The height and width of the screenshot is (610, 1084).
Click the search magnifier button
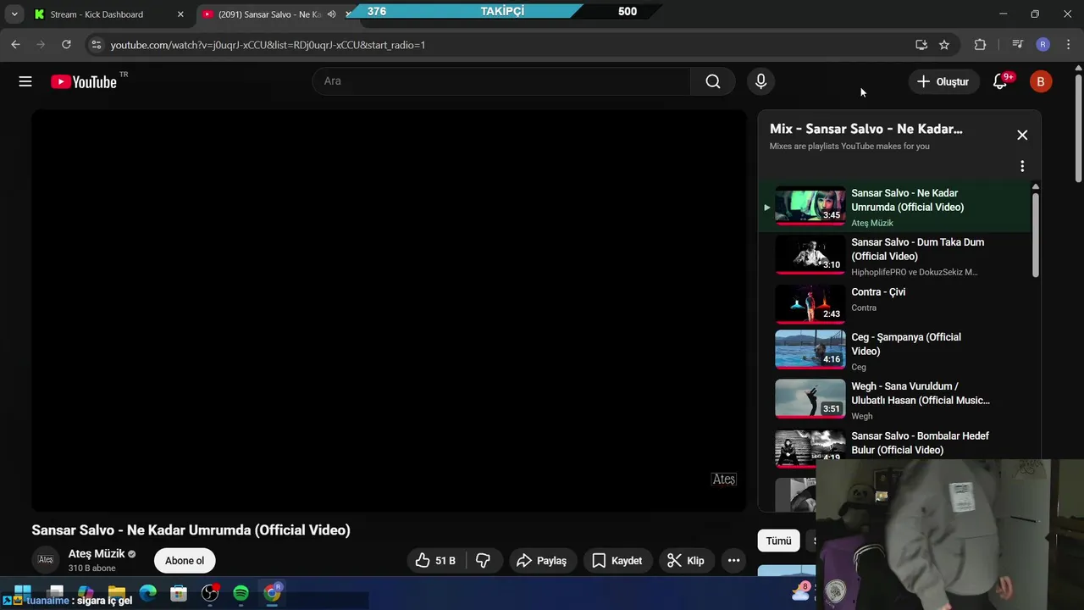pos(713,81)
